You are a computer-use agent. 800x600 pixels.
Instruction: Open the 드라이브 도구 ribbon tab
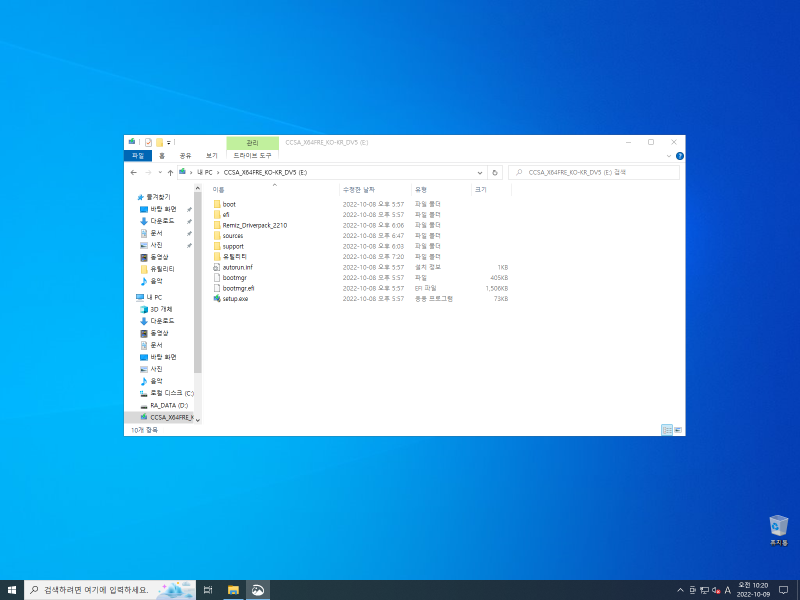point(252,156)
